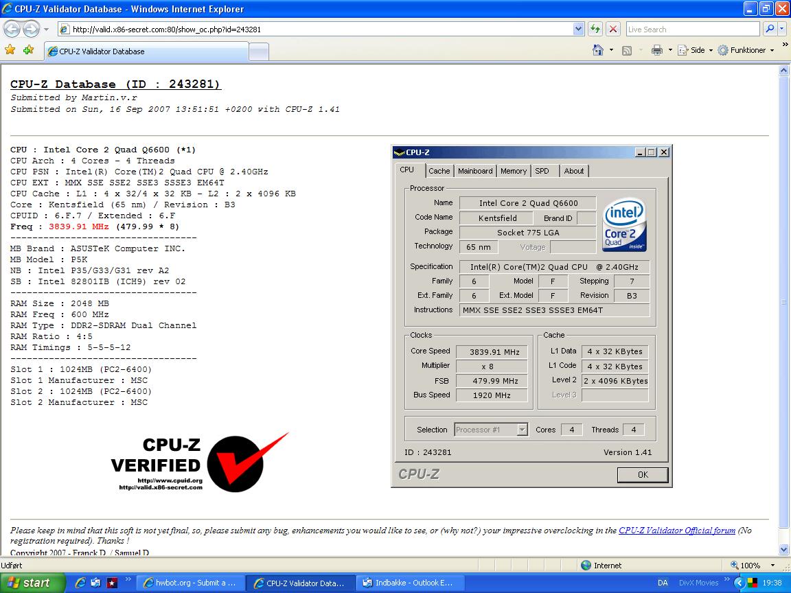Expand the address bar history dropdown
Viewport: 791px width, 593px height.
pyautogui.click(x=579, y=30)
